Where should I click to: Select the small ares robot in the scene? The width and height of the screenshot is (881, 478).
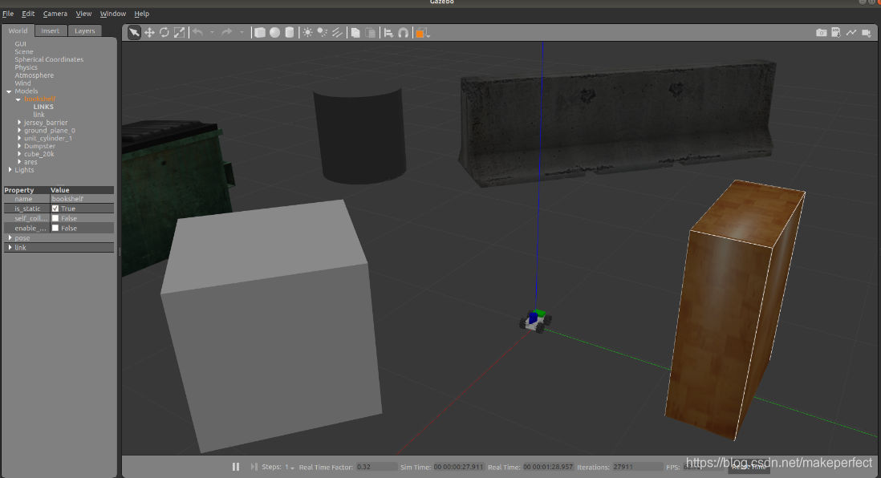pyautogui.click(x=535, y=321)
